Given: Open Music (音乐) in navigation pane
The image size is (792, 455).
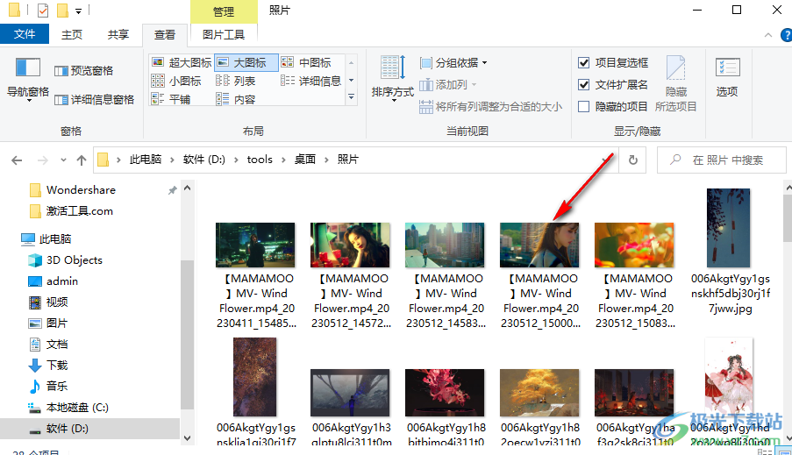Looking at the screenshot, I should [x=48, y=387].
